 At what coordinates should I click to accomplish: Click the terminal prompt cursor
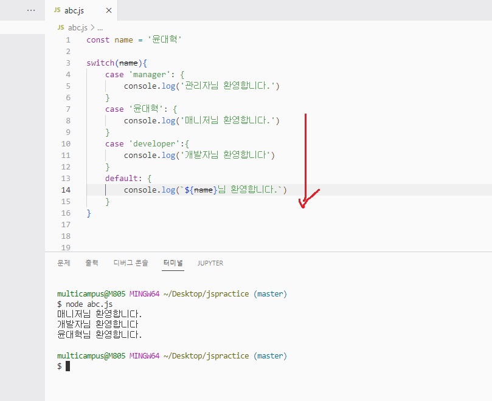point(68,366)
